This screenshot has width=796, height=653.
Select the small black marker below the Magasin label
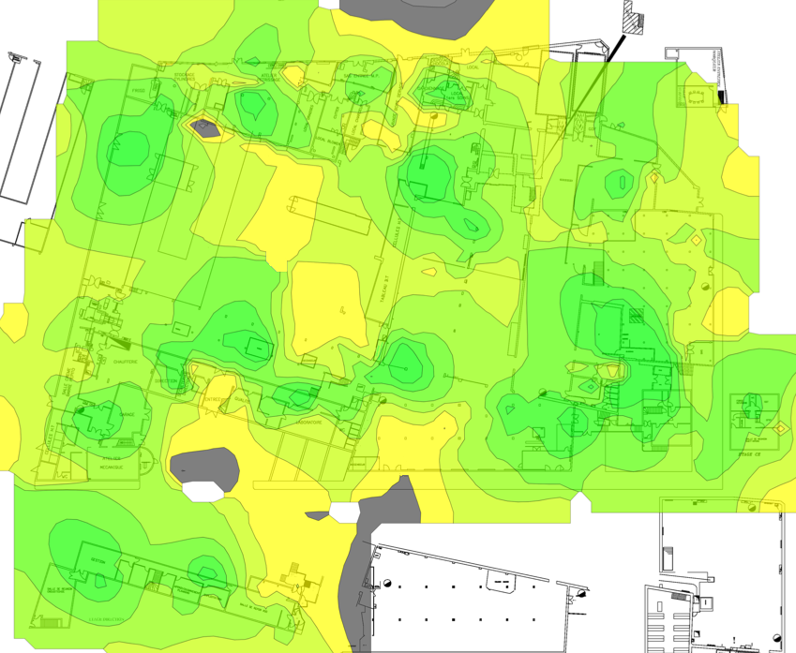[x=720, y=96]
